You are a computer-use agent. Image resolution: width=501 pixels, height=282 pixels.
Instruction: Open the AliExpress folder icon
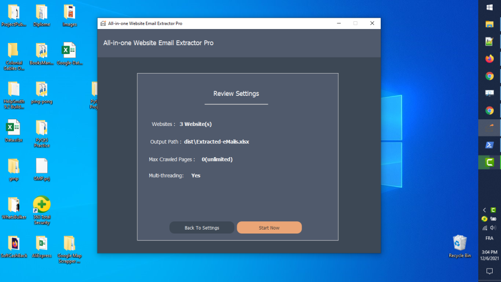(42, 246)
